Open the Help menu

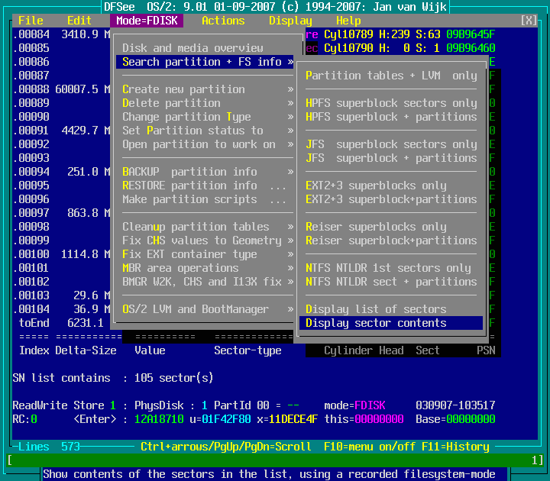coord(348,21)
